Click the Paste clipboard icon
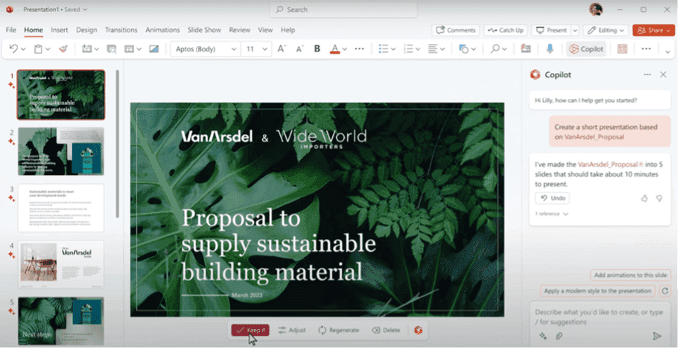 [x=38, y=49]
